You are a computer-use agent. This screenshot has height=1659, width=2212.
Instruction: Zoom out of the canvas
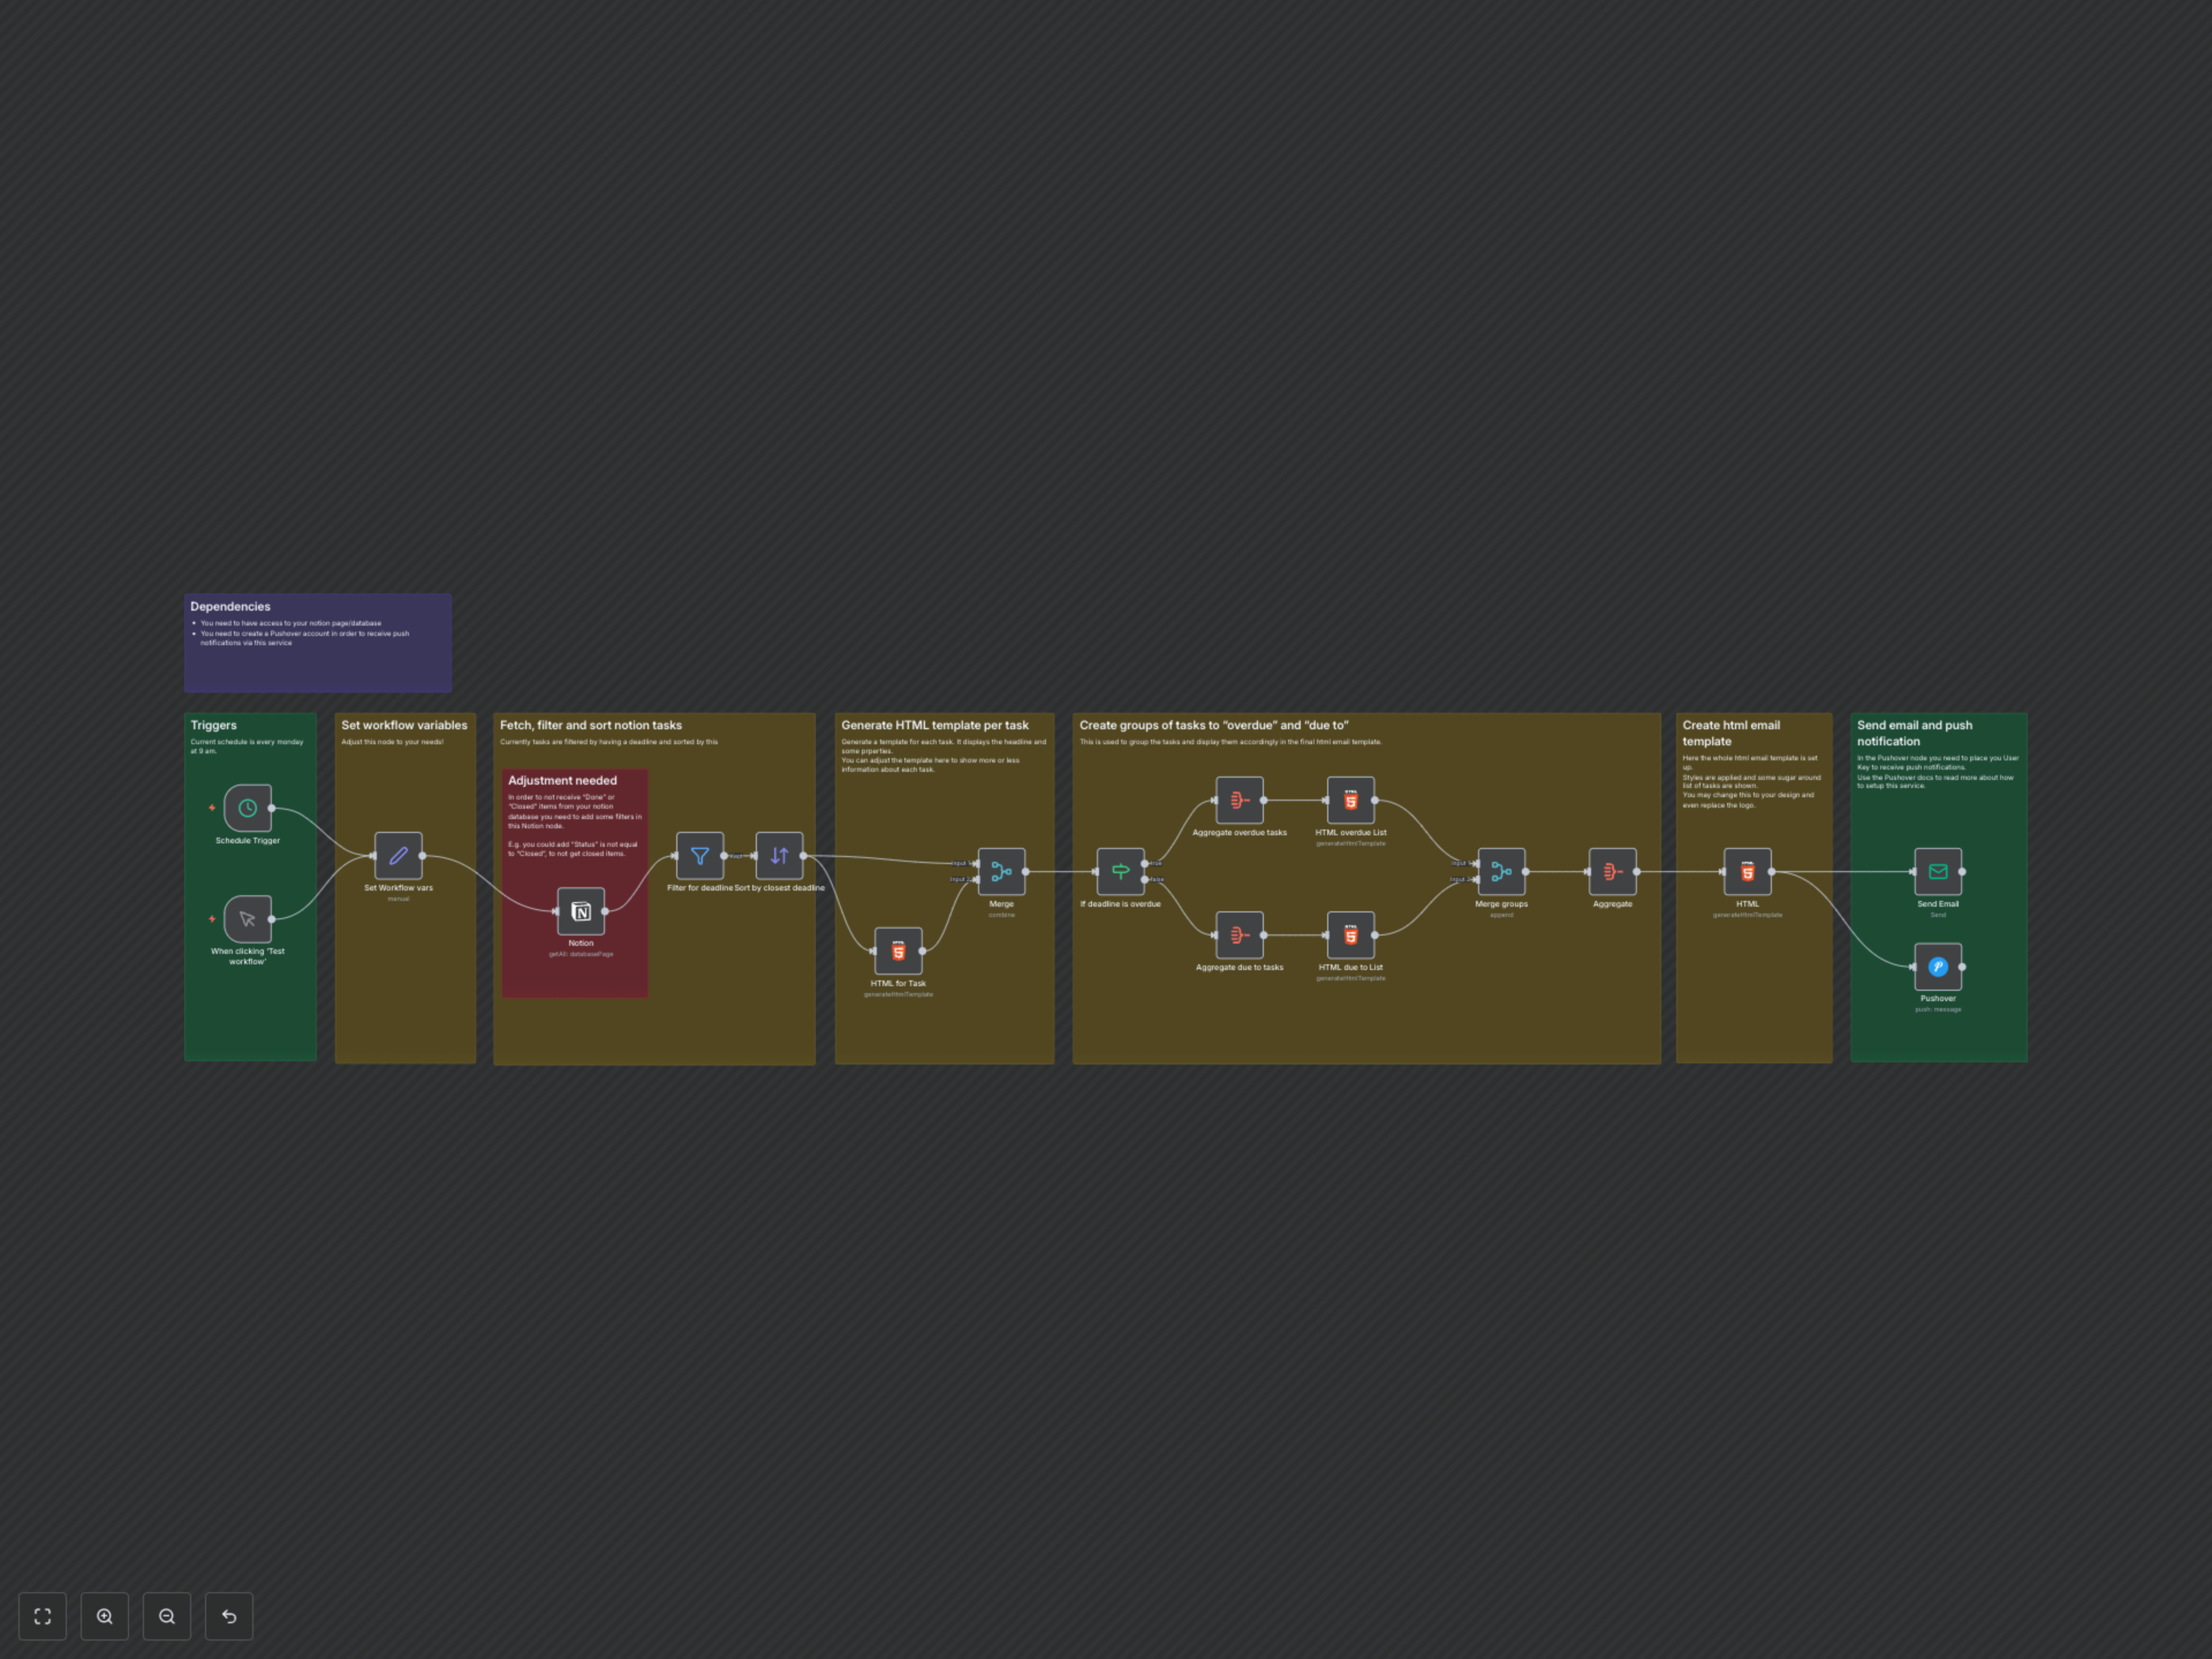[x=167, y=1616]
